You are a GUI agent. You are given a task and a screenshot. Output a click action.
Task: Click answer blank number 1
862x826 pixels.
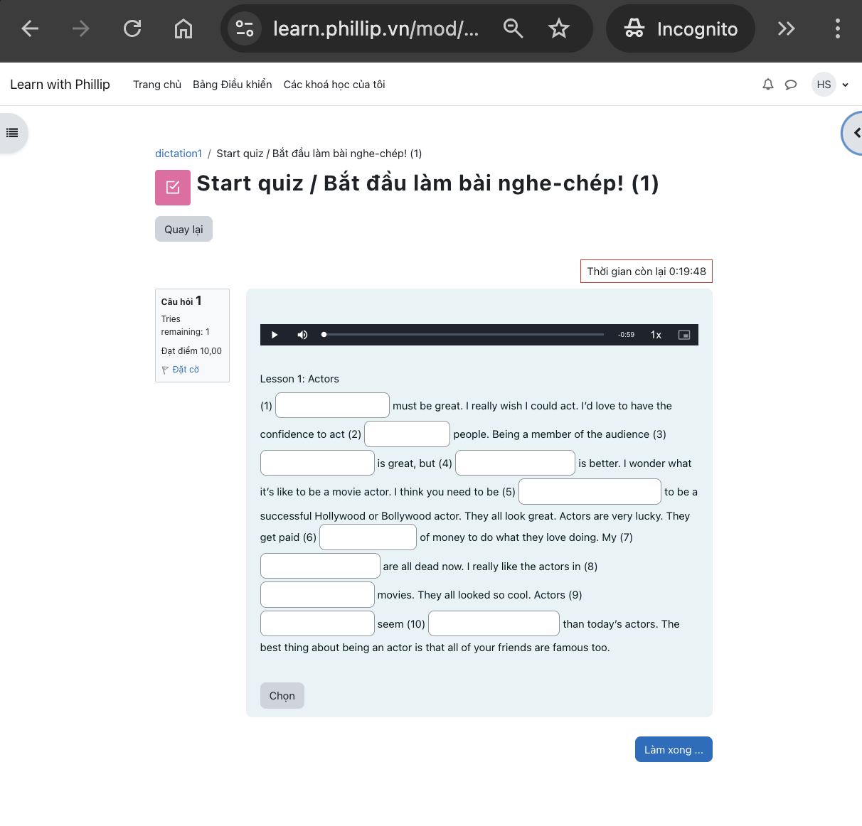click(332, 405)
